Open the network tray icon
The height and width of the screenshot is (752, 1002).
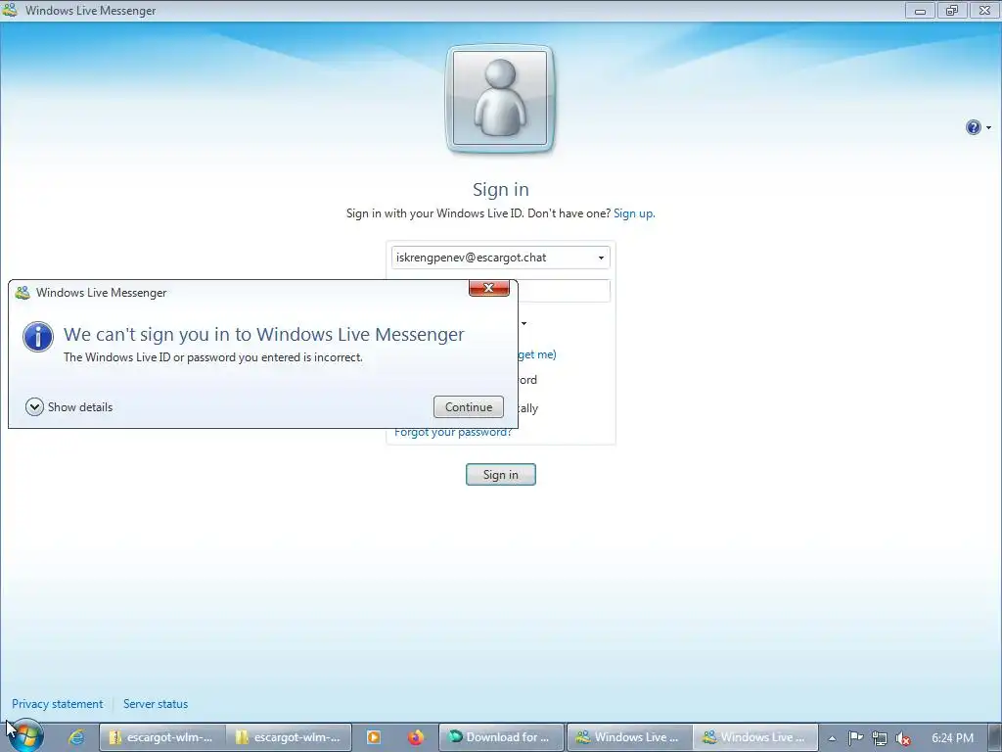[880, 738]
